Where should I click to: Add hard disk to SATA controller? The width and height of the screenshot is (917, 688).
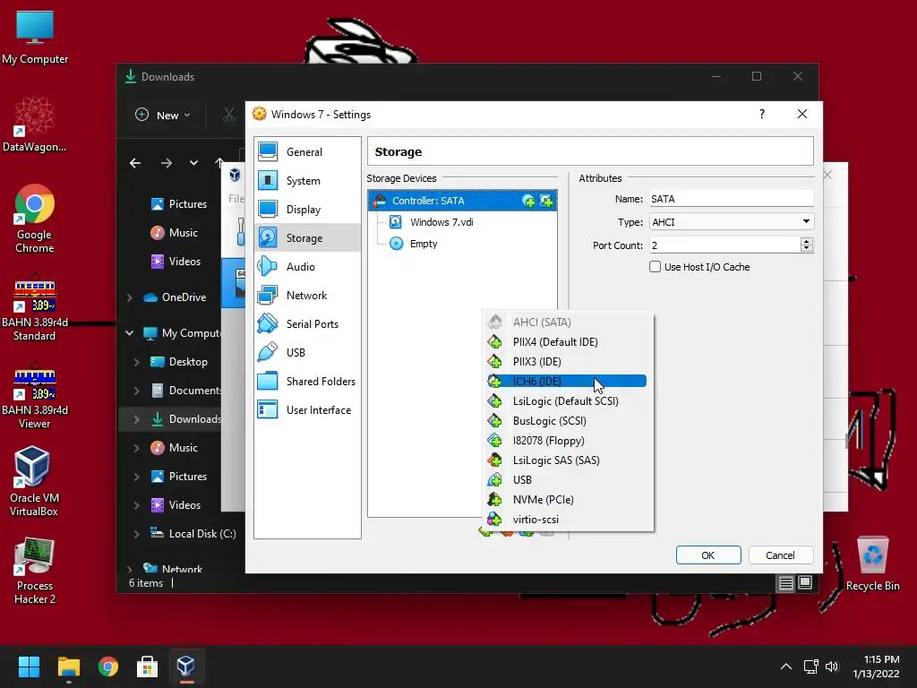click(x=546, y=202)
